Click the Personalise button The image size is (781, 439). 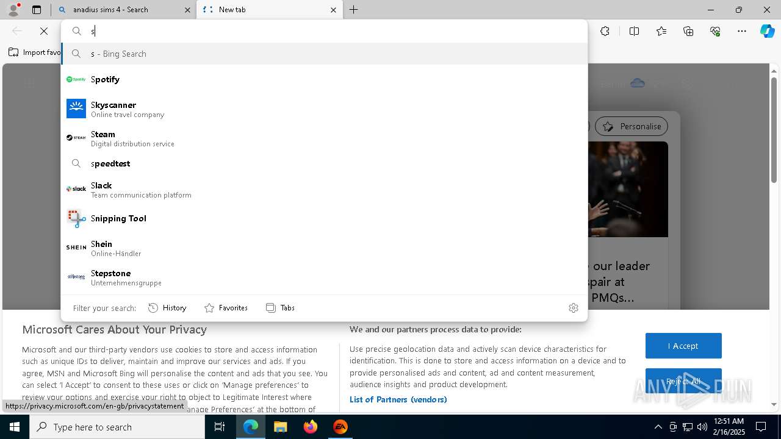[632, 126]
